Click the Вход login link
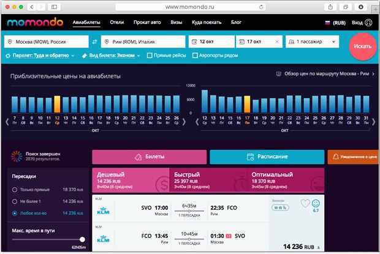The image size is (380, 254). [357, 23]
